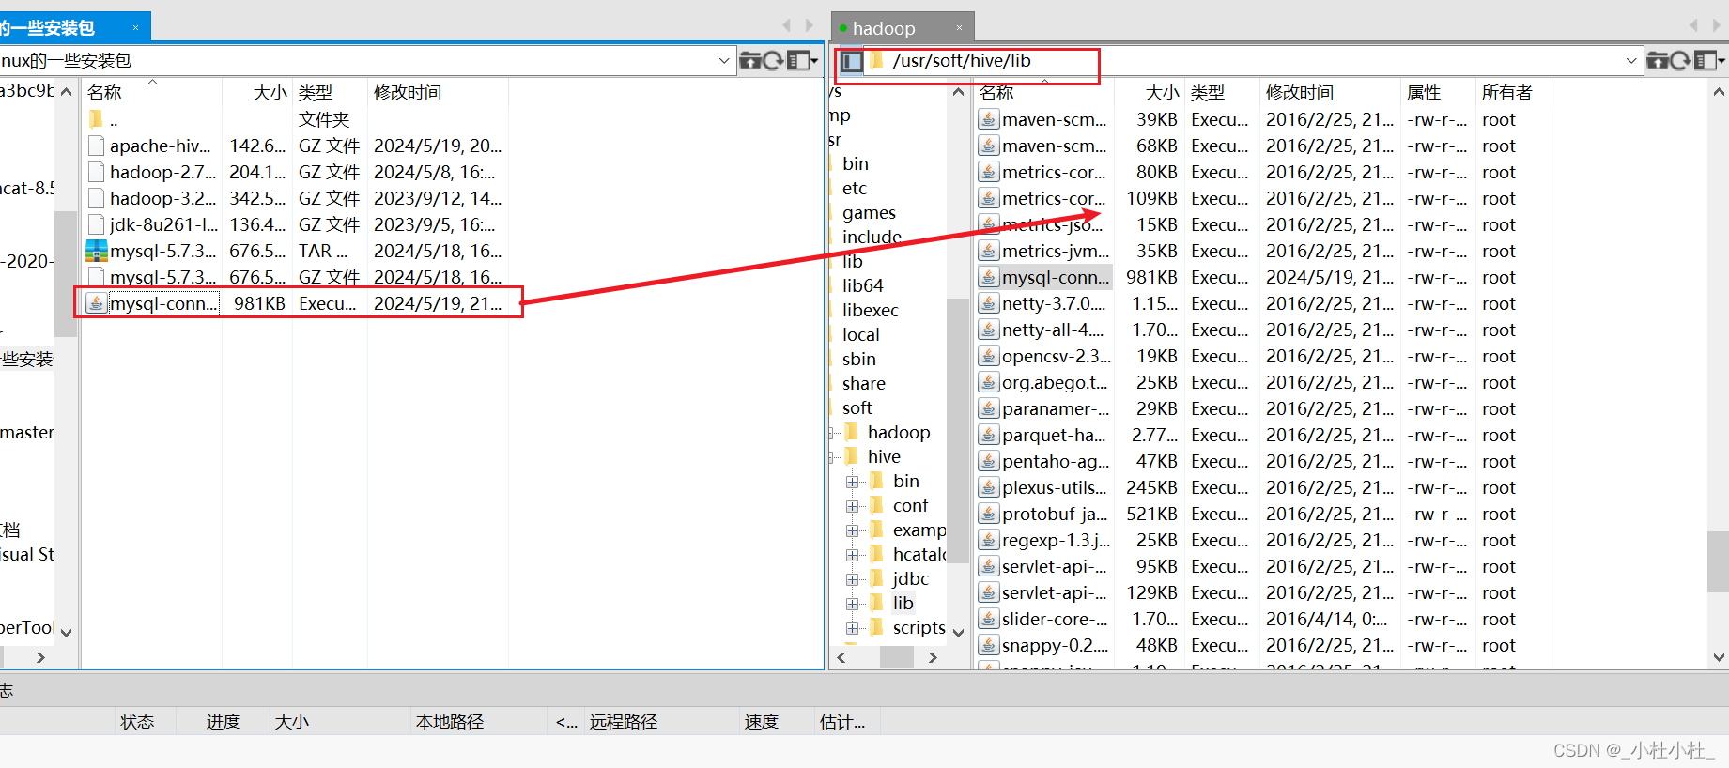Screen dimensions: 1729x768
Task: Select the pentaho-ag jar file icon
Action: (x=988, y=461)
